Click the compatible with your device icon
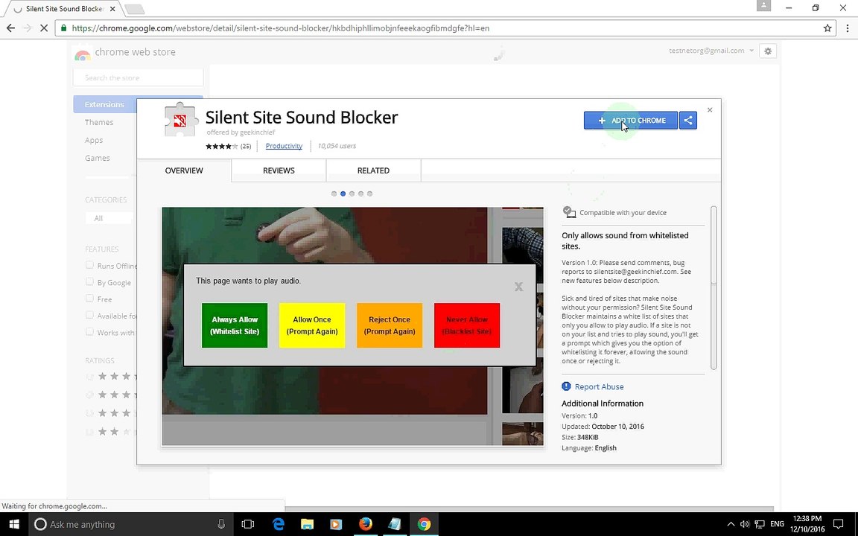The width and height of the screenshot is (858, 536). coord(569,212)
